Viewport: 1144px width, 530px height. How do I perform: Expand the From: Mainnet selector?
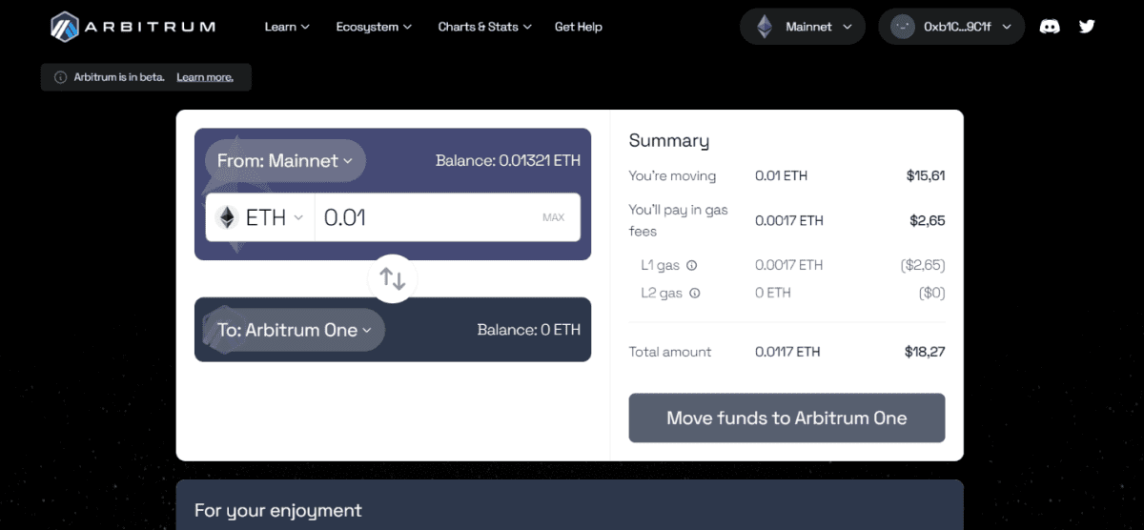pos(285,161)
